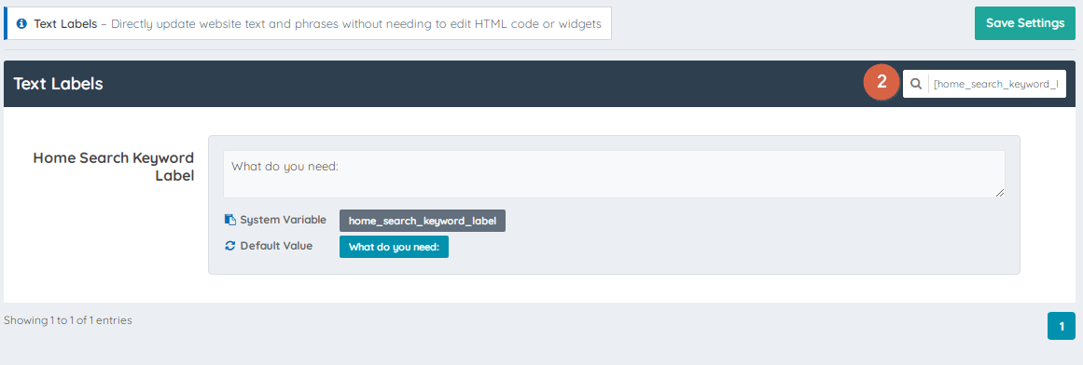Click the 'Home Search Keyword Label' field title
This screenshot has height=365, width=1083.
[113, 167]
